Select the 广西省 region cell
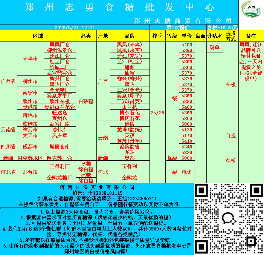The image size is (264, 255). tap(8, 81)
